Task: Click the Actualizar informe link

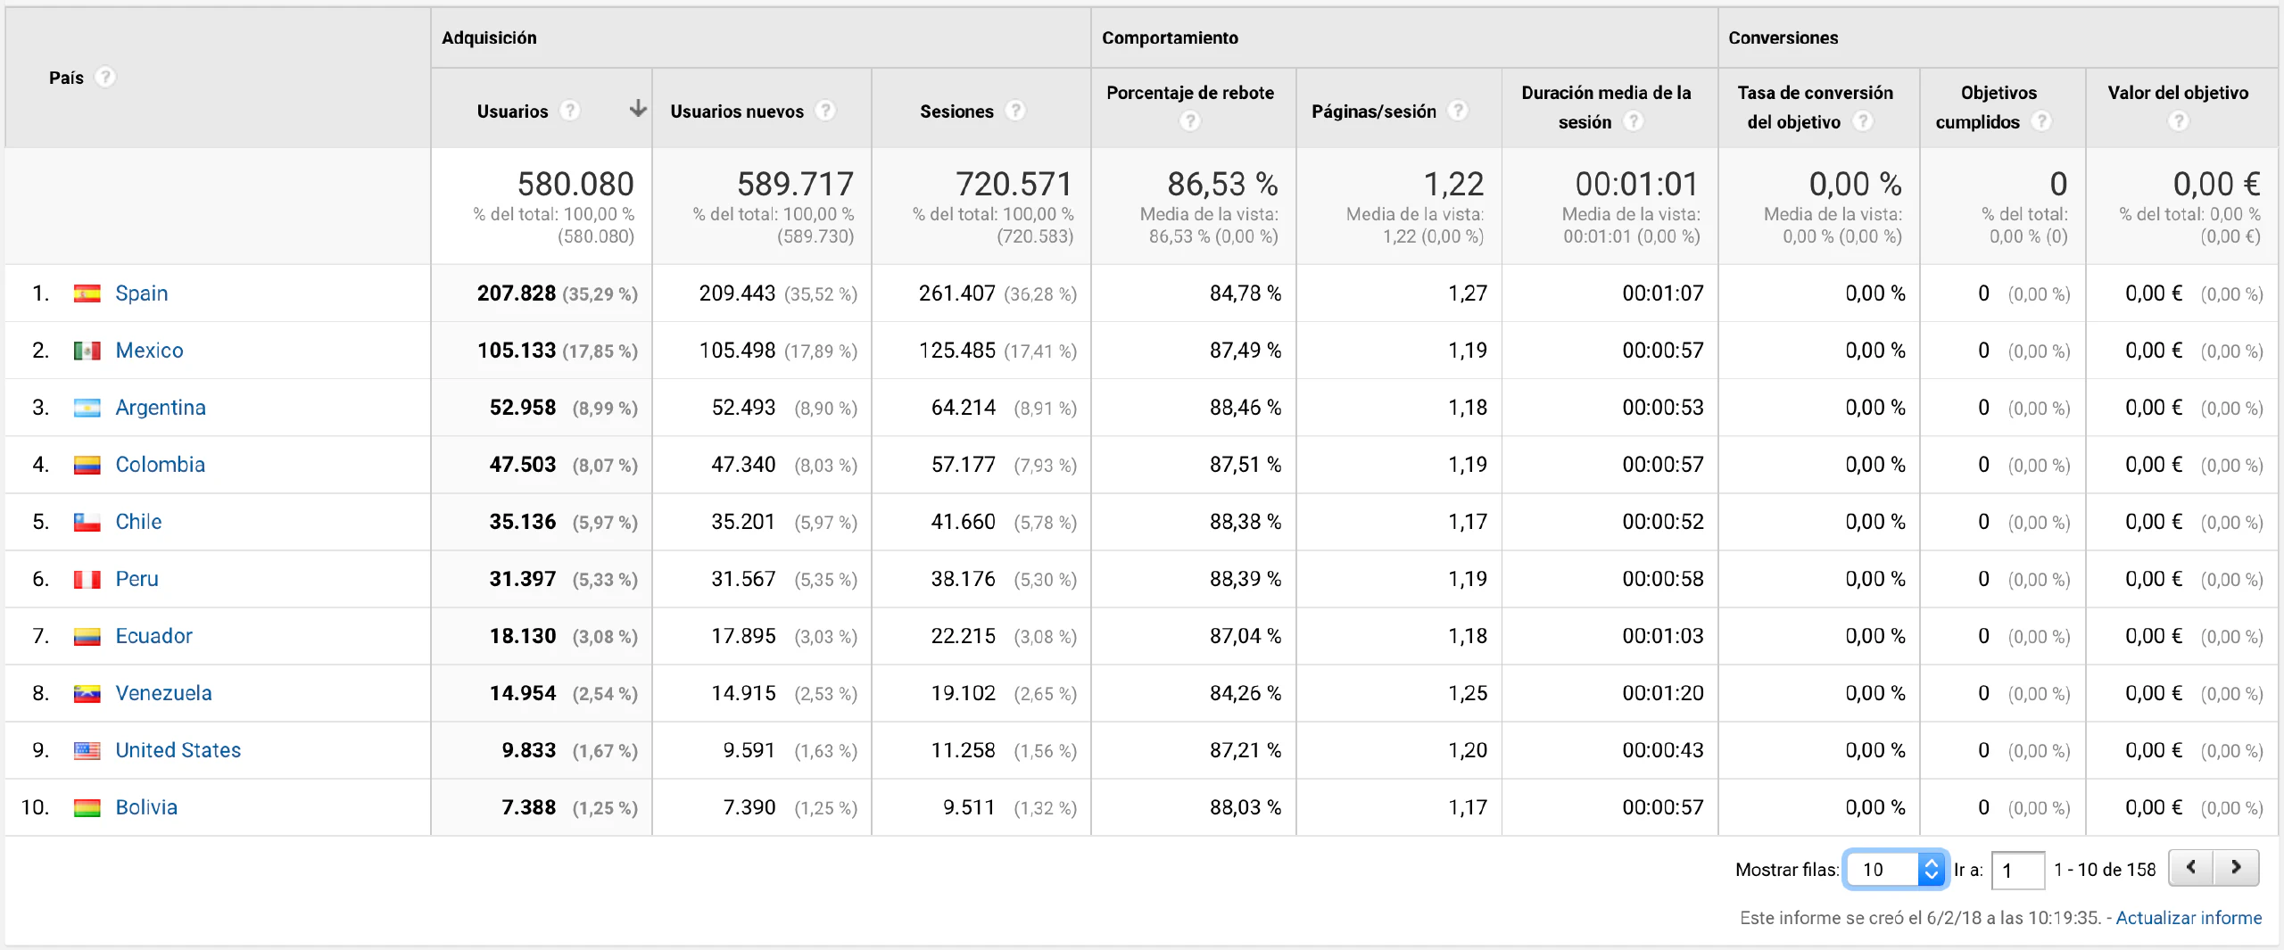Action: tap(2188, 918)
